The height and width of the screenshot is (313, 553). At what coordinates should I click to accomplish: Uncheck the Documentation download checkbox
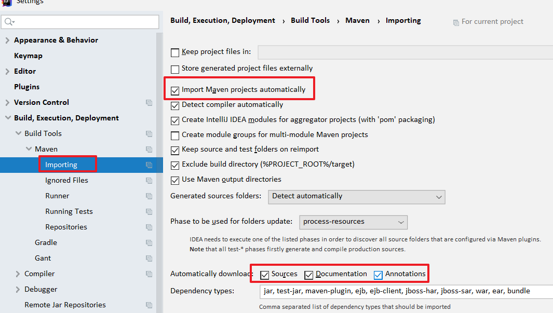309,275
